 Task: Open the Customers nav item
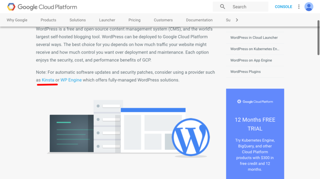pos(163,20)
